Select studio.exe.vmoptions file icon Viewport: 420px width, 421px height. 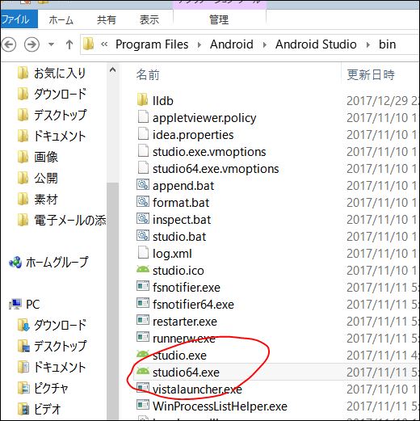point(143,151)
